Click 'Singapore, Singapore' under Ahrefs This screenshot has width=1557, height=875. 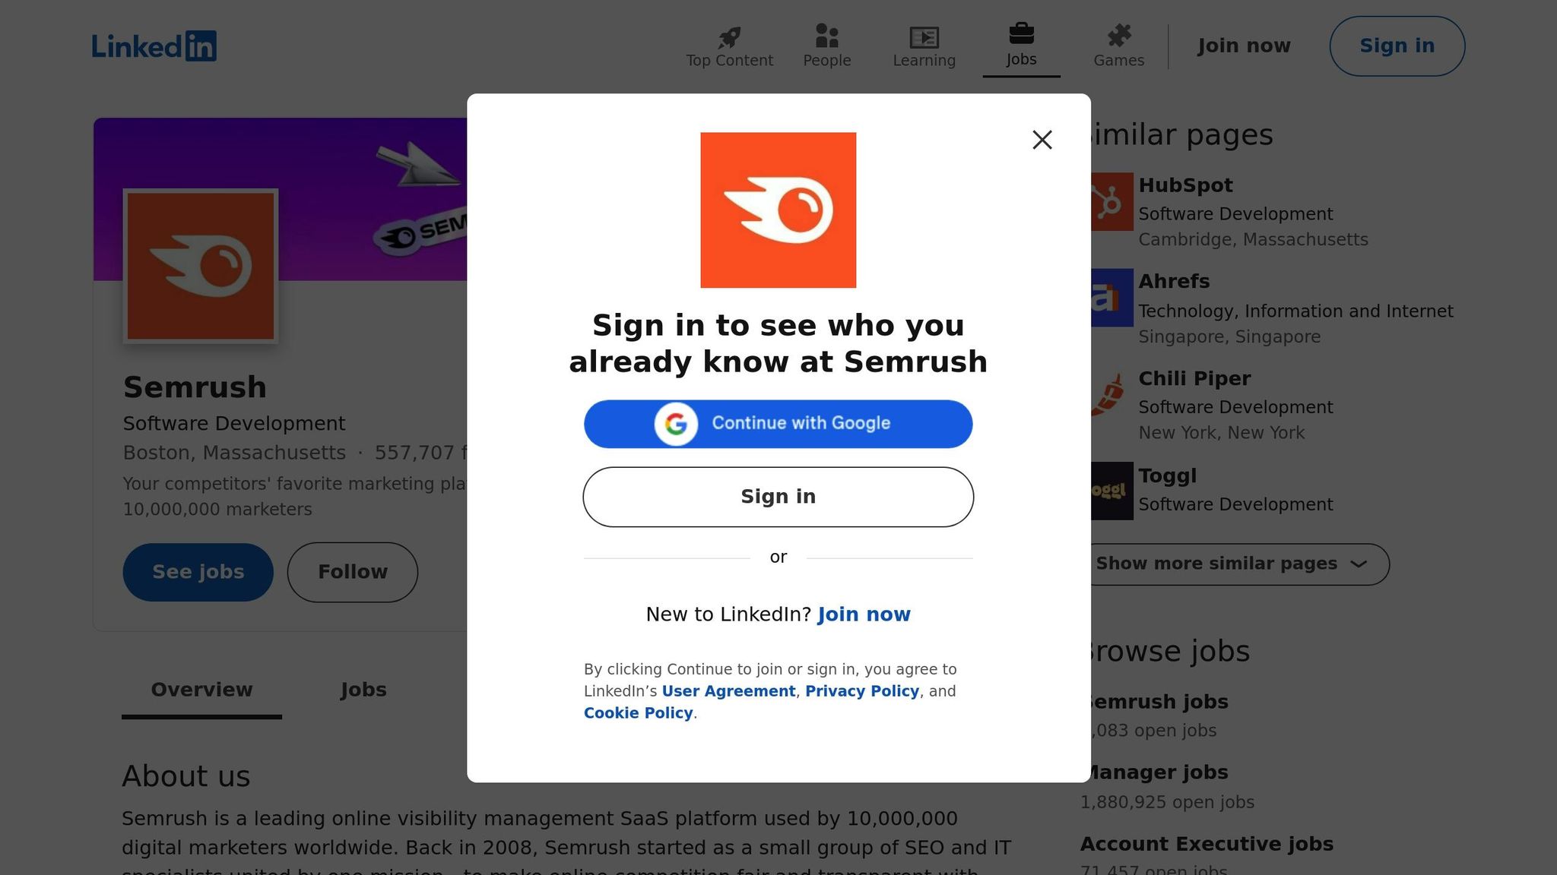point(1229,336)
